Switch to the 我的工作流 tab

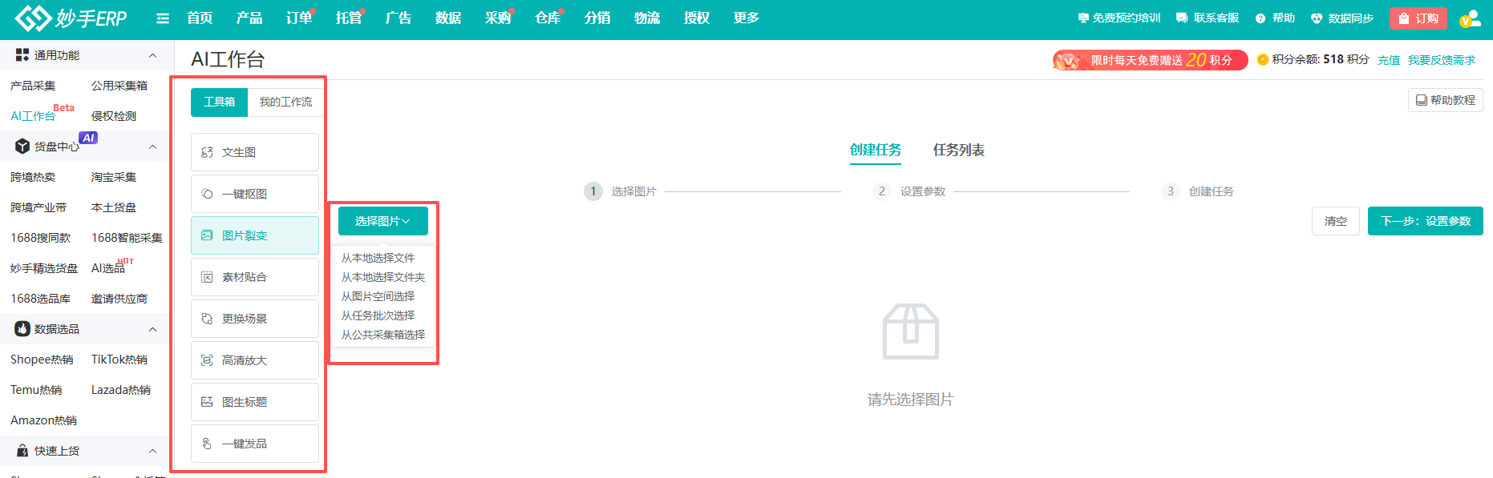point(285,102)
